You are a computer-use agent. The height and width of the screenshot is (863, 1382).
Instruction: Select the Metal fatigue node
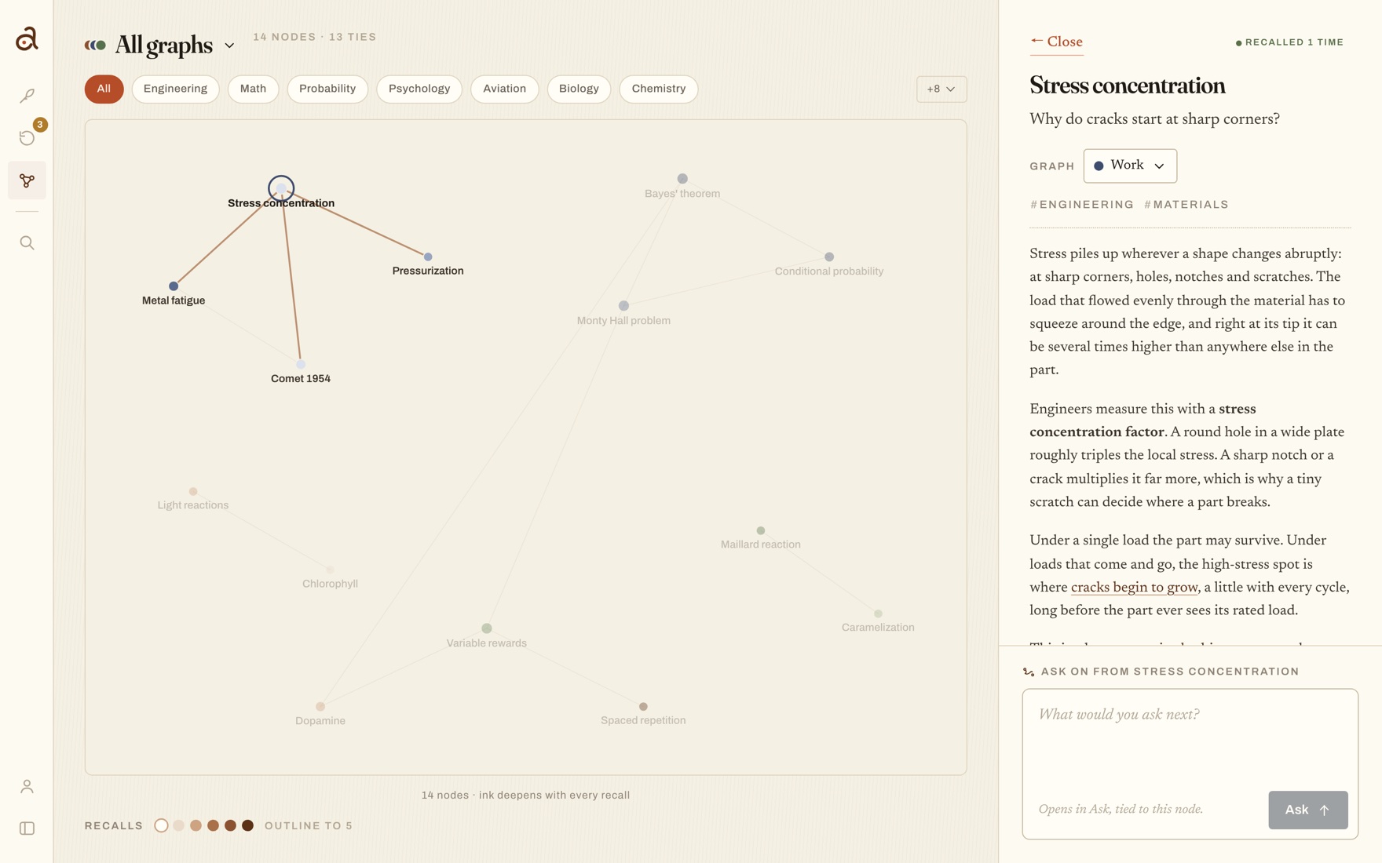click(x=174, y=286)
